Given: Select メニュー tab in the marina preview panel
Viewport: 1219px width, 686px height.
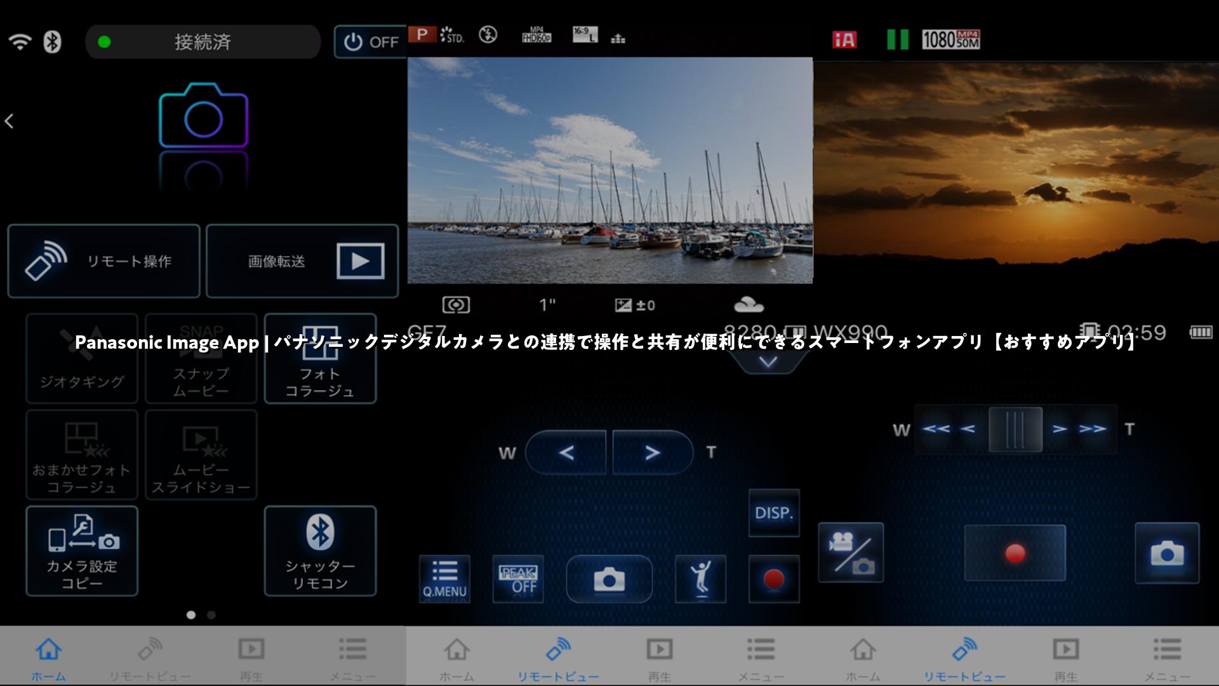Looking at the screenshot, I should click(761, 659).
